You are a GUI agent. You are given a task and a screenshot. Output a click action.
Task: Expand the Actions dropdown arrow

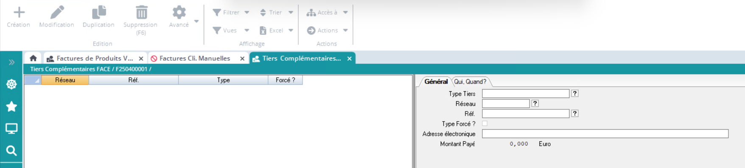(x=345, y=30)
